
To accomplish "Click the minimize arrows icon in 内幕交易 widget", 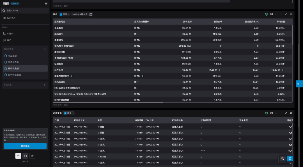I will tap(286, 113).
